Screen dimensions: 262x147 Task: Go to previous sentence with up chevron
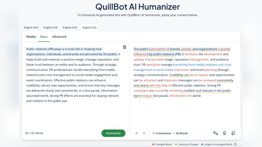tap(137, 133)
